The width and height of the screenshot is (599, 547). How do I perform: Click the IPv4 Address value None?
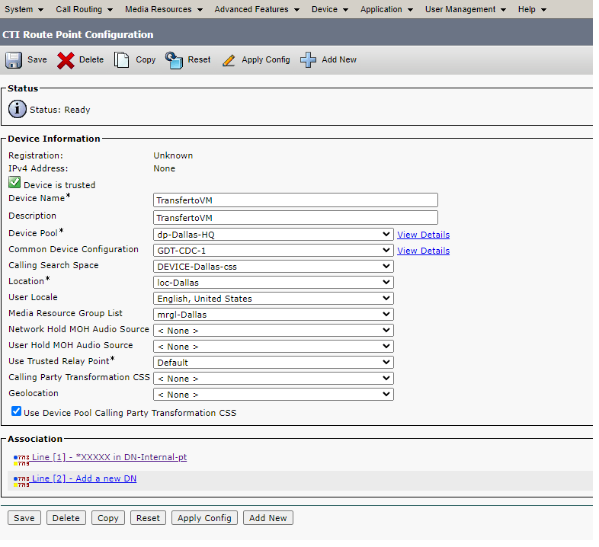tap(165, 168)
